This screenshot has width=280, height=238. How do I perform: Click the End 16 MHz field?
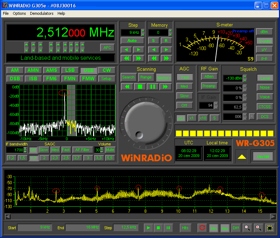[83, 227]
